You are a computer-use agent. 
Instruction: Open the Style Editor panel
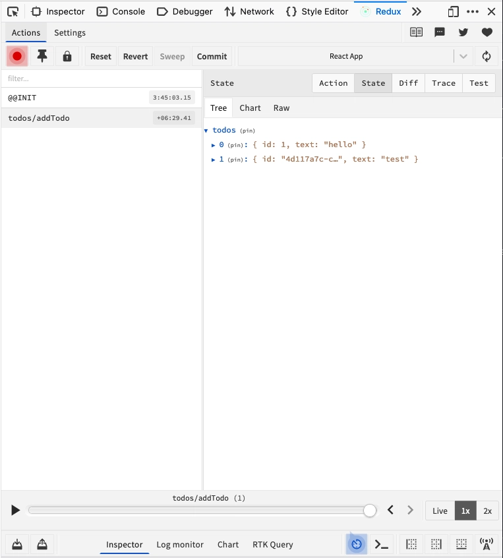pyautogui.click(x=317, y=11)
